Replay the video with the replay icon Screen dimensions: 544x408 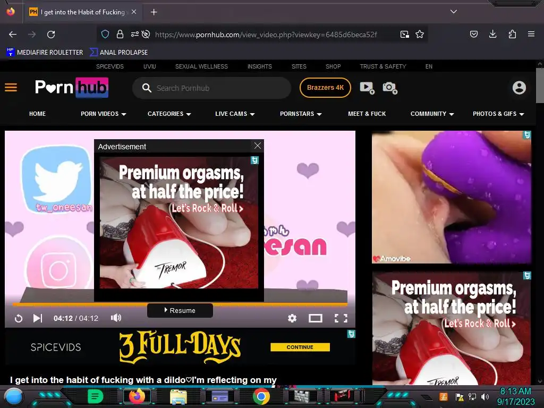click(19, 318)
